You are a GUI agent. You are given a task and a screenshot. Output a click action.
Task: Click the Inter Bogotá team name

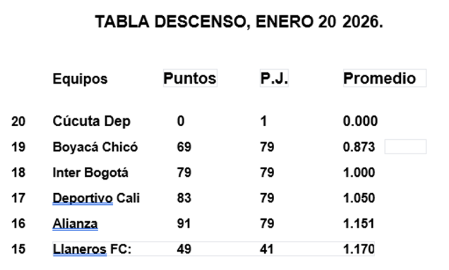tap(91, 173)
